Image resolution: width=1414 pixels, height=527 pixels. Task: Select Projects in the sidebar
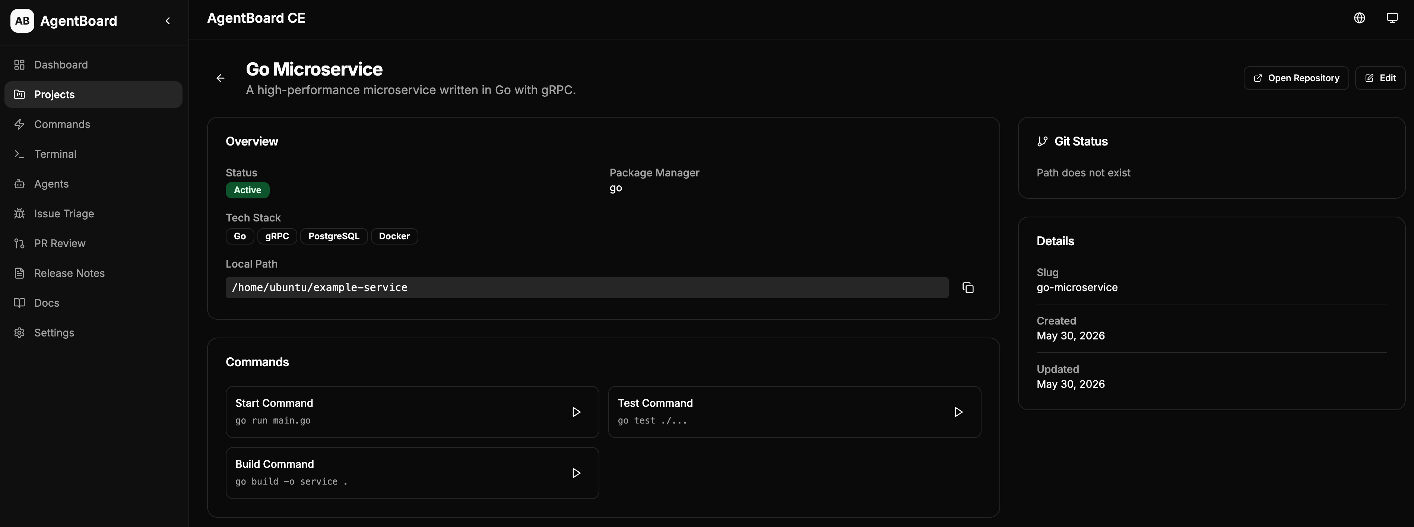click(93, 94)
